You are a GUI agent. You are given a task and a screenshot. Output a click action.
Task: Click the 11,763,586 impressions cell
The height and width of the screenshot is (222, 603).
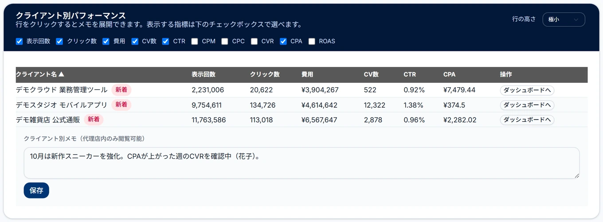pos(209,120)
